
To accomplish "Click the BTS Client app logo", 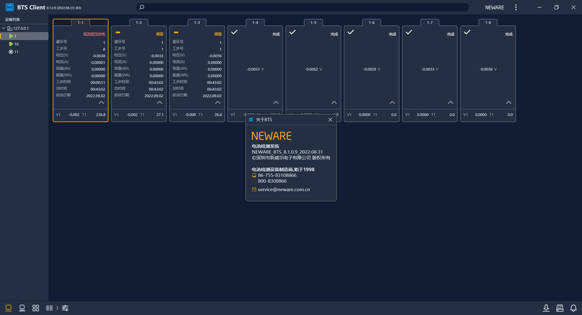I will (10, 7).
